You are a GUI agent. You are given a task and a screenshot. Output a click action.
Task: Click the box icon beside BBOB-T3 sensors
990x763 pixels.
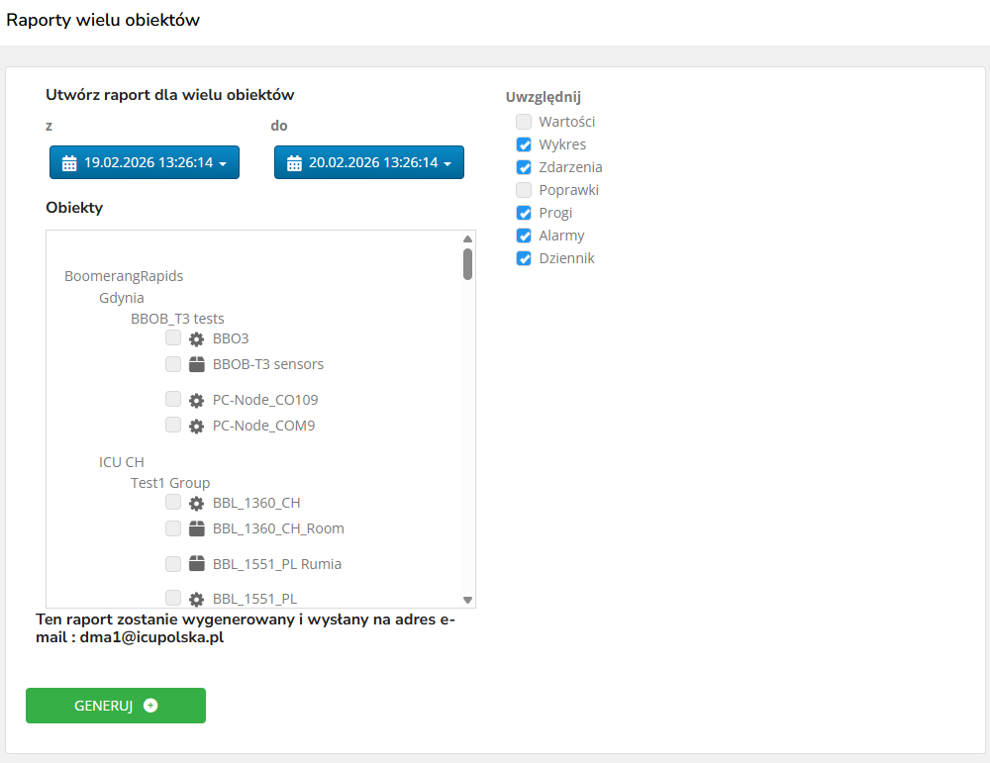[196, 364]
